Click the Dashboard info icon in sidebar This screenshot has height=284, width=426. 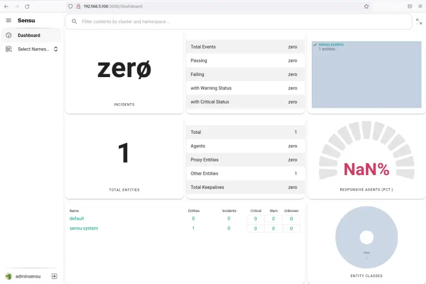(9, 35)
